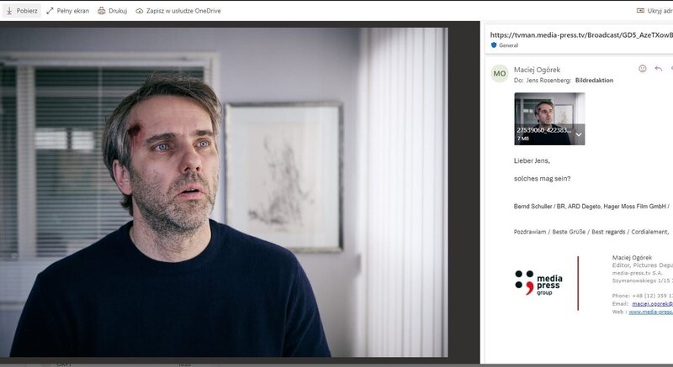The image size is (673, 367).
Task: Click the large preview photo of the man
Action: [224, 193]
